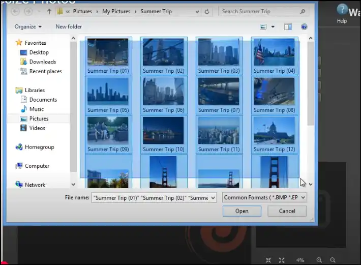Select the Summer Trip (05) thumbnail
The width and height of the screenshot is (361, 265).
[108, 95]
